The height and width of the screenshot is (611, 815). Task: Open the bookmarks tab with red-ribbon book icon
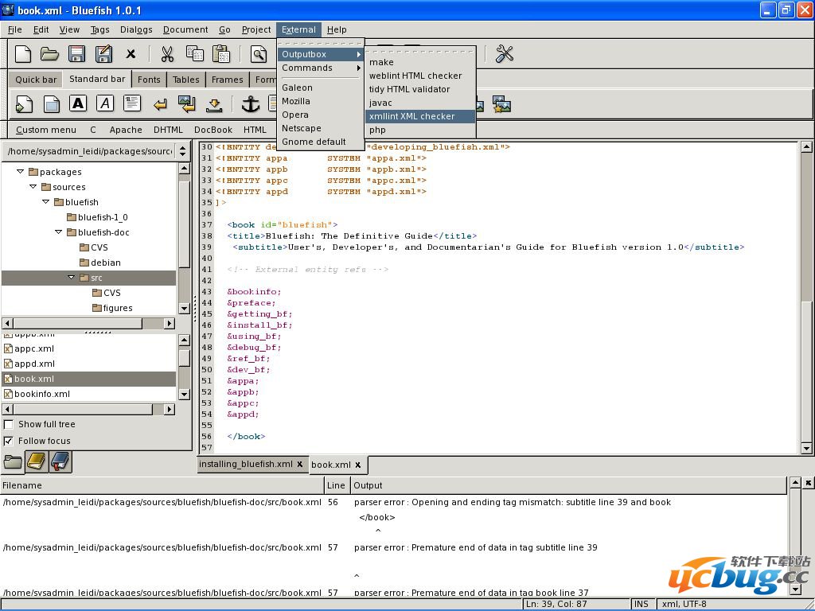pyautogui.click(x=60, y=461)
